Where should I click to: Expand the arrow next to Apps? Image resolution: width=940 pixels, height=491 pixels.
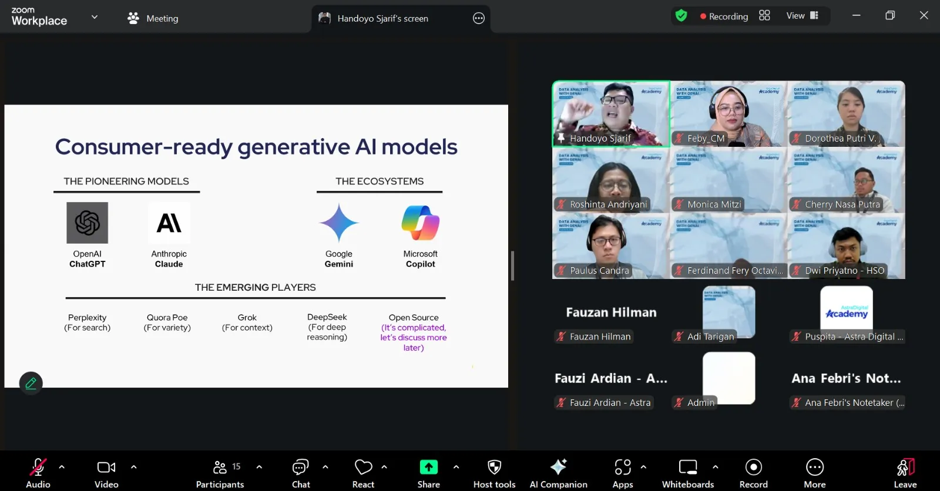[643, 467]
